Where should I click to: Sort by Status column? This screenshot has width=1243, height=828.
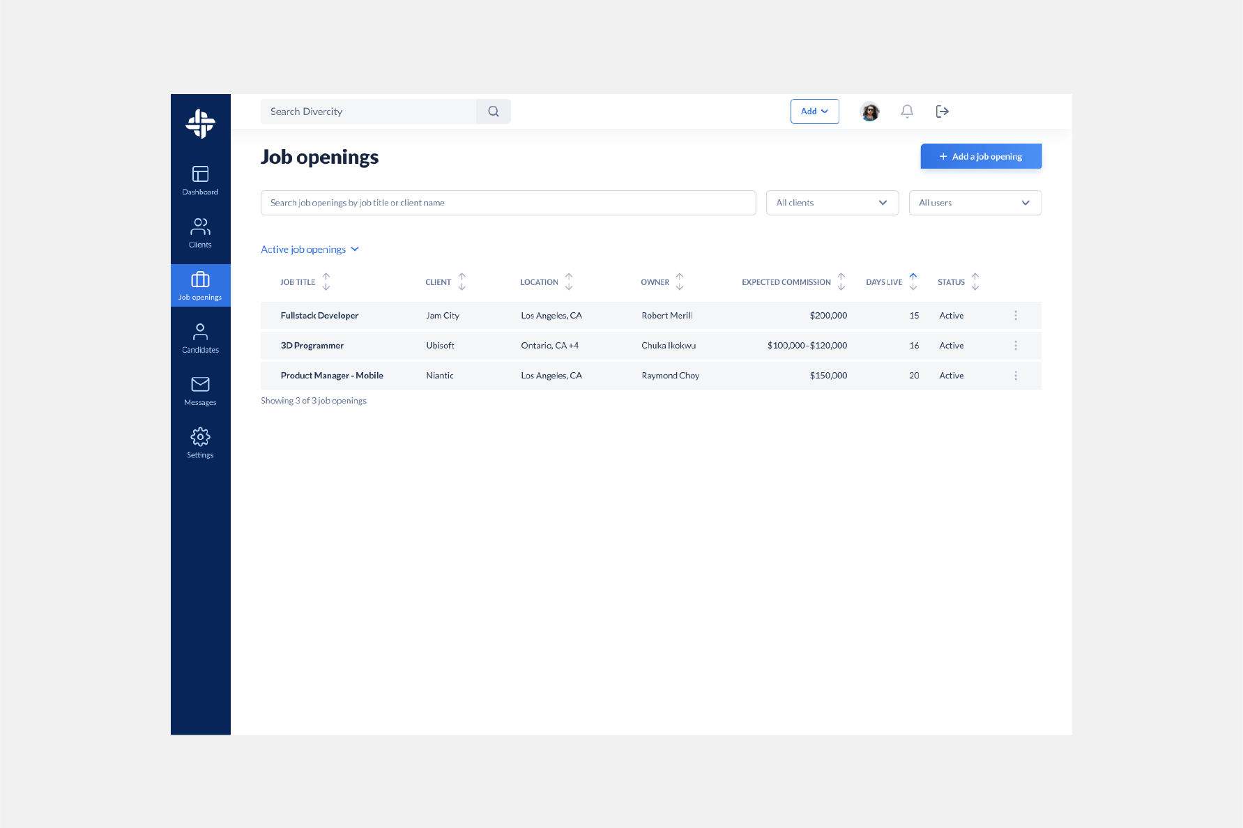(x=975, y=282)
